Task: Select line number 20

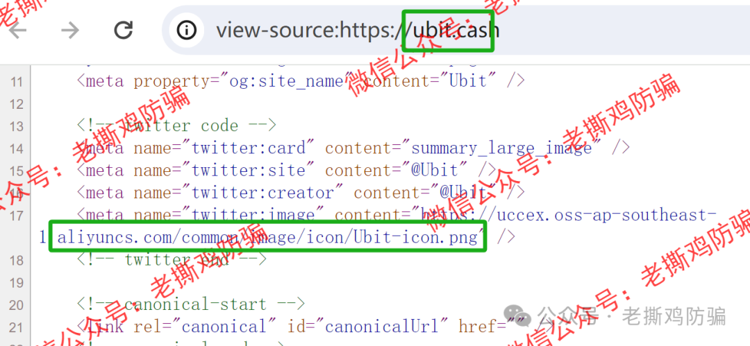Action: point(17,304)
